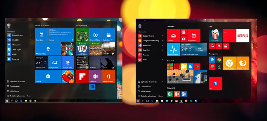Expand Google Chrome Canary jump list arrow
The height and width of the screenshot is (121, 267).
[x=163, y=41]
